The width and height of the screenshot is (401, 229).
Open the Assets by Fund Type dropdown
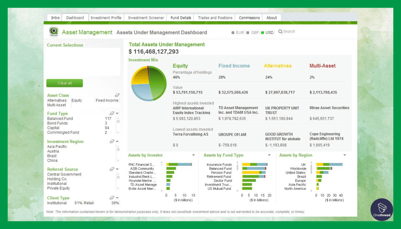269,155
